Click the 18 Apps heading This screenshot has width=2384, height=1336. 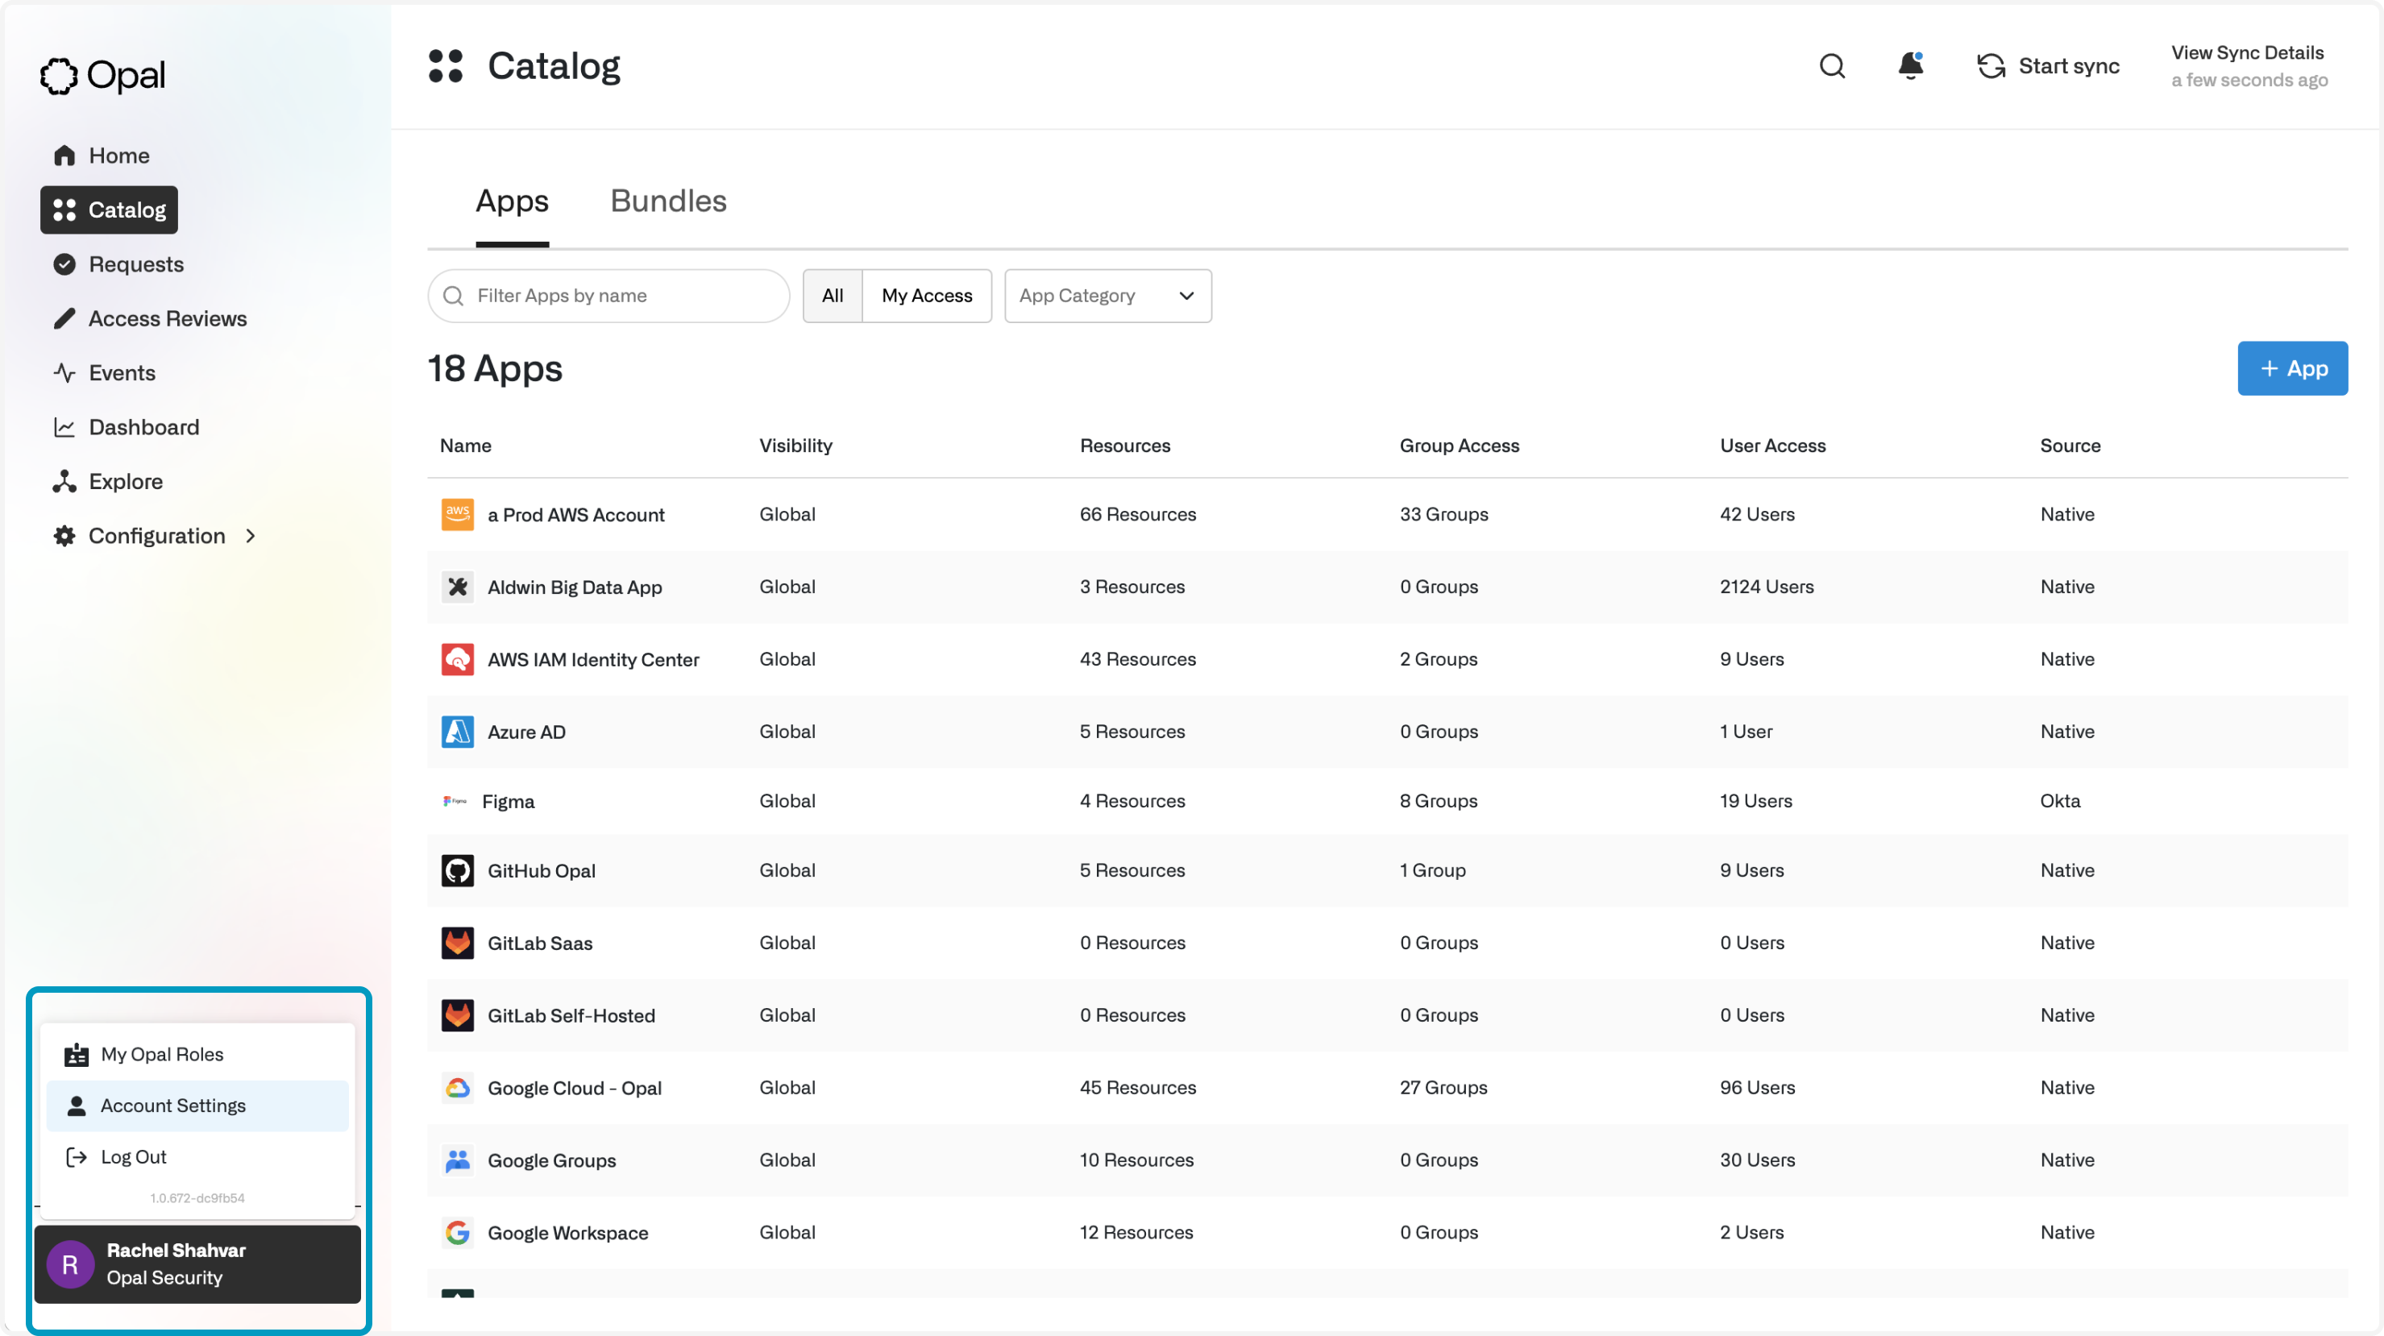tap(494, 368)
